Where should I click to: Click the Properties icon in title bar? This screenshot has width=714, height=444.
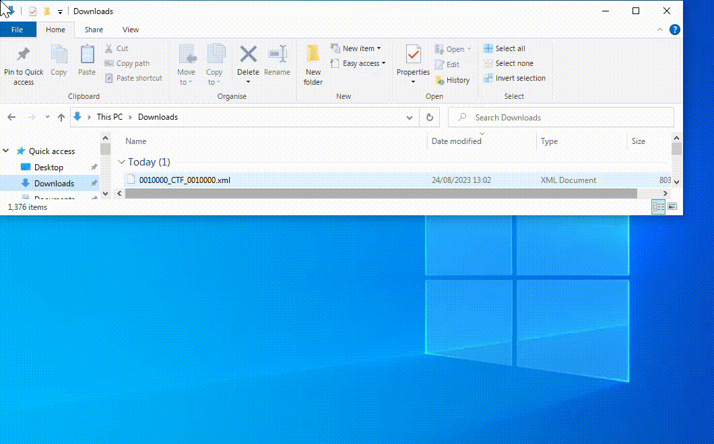tap(32, 11)
